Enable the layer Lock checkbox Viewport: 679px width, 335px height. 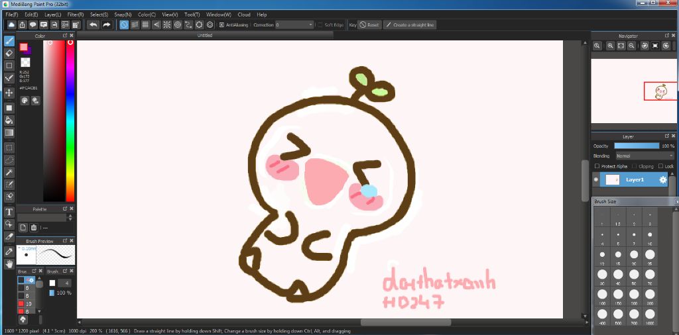[x=661, y=166]
